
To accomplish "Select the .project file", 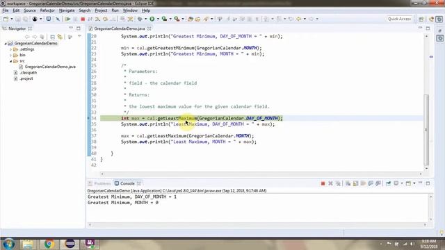I will (x=26, y=78).
